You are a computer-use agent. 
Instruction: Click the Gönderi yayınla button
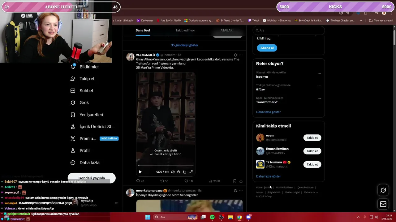point(92,178)
